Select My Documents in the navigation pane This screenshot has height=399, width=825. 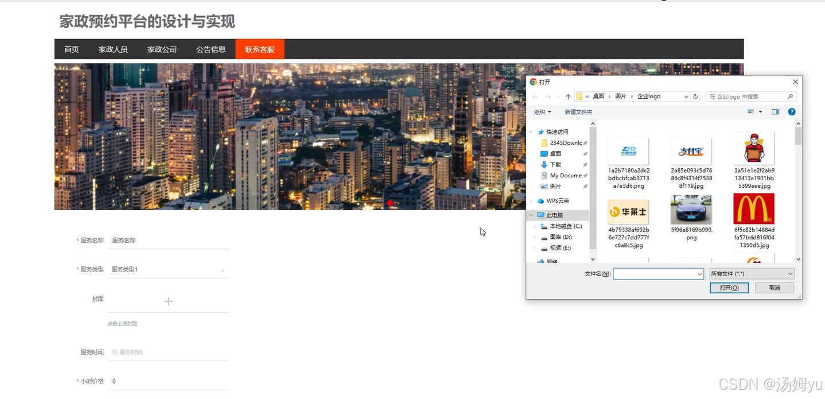point(566,176)
